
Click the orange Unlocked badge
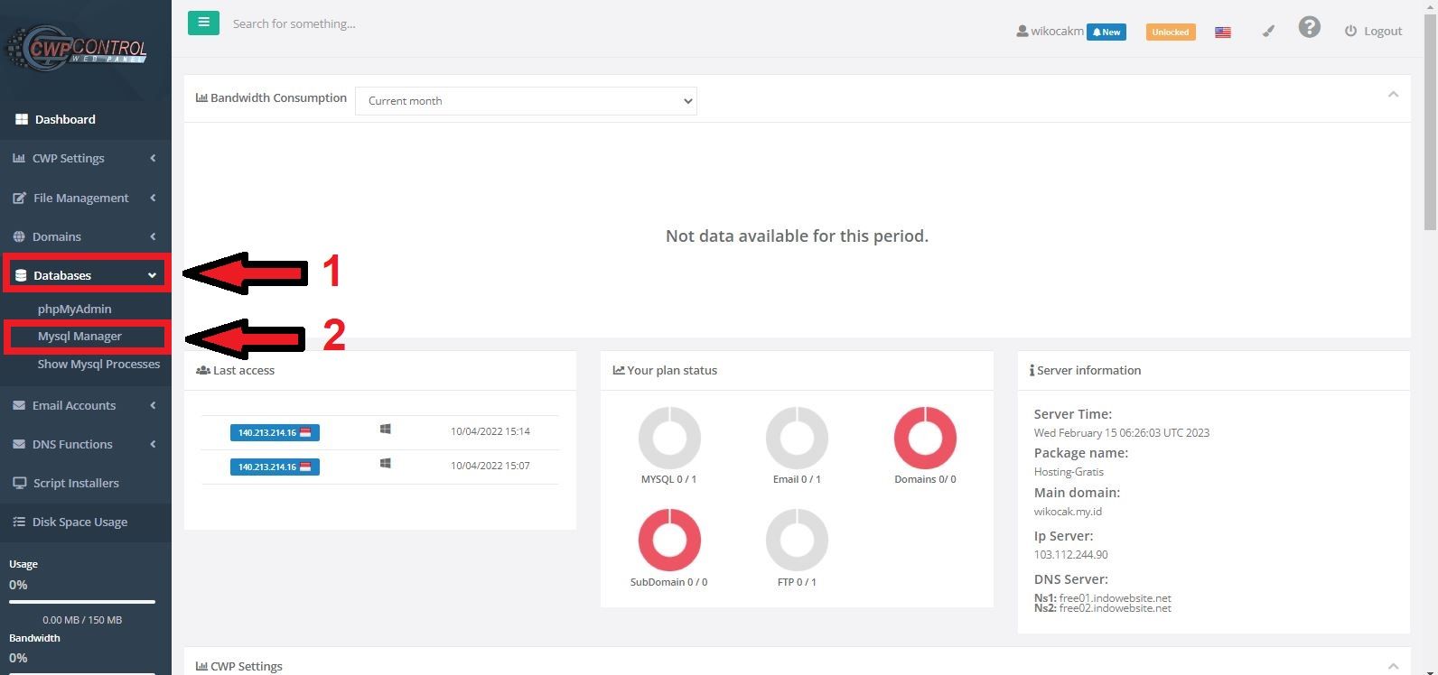(x=1171, y=32)
